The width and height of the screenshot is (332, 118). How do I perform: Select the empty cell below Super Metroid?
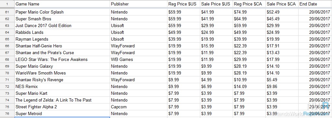(62, 118)
